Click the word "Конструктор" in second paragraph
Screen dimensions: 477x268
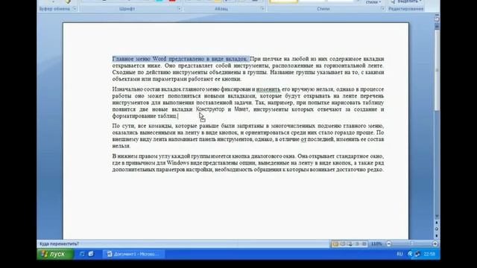(x=210, y=109)
